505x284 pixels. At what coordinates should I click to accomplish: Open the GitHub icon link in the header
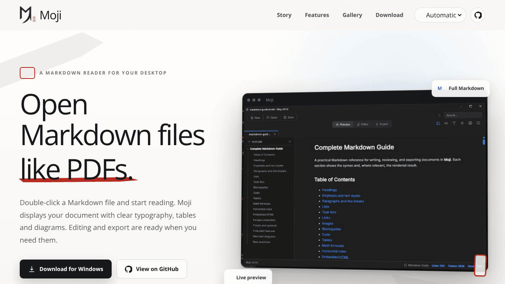point(478,15)
